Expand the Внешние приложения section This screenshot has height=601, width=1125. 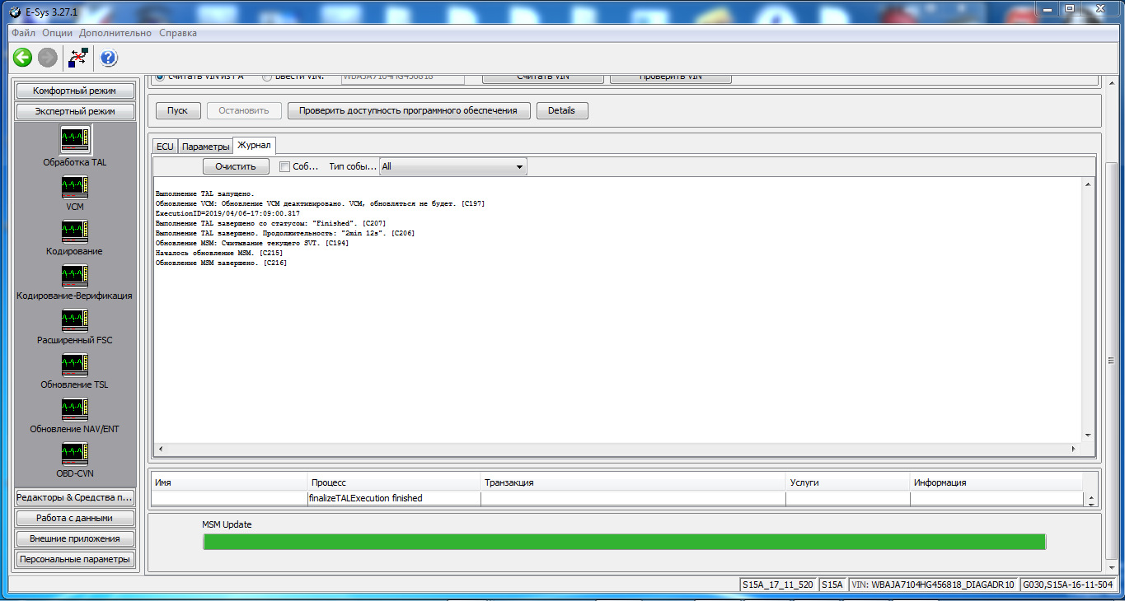(74, 538)
